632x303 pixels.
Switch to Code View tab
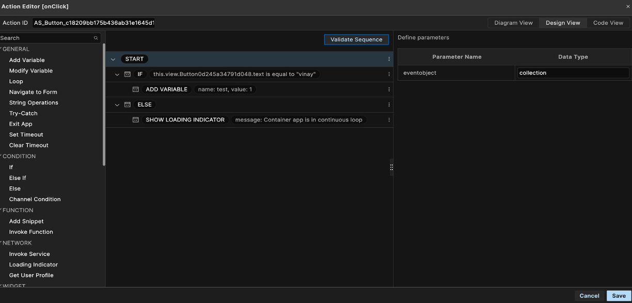(608, 23)
